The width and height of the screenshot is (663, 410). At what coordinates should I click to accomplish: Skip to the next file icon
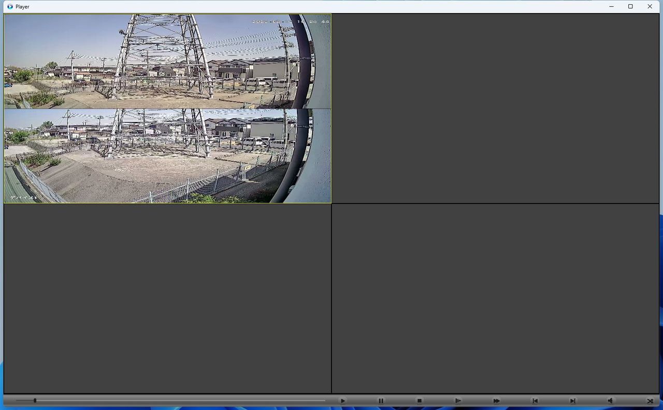tap(573, 401)
